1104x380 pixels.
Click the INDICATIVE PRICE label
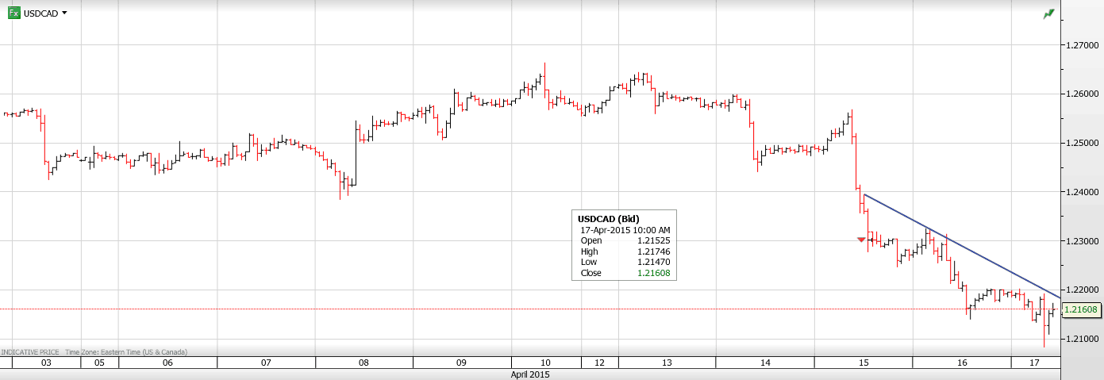30,351
